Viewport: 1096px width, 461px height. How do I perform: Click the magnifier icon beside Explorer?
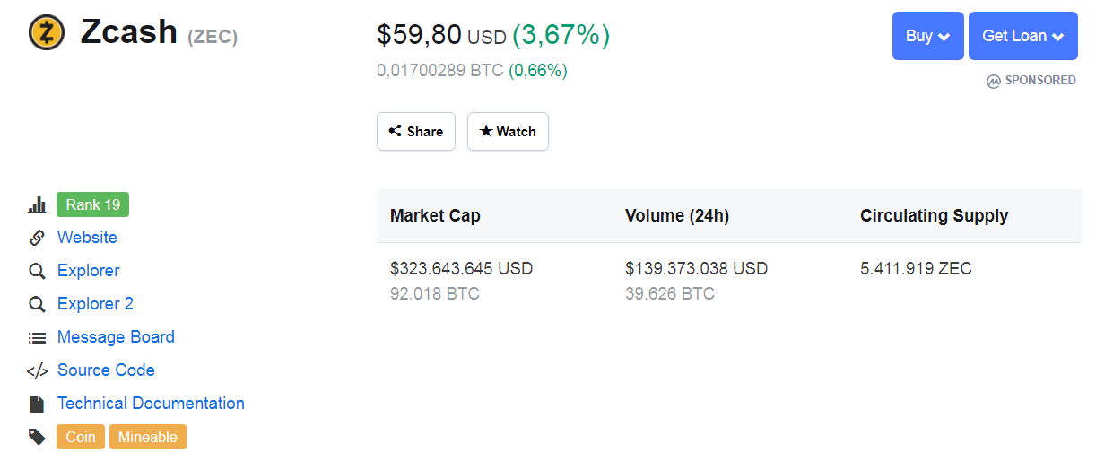click(37, 271)
